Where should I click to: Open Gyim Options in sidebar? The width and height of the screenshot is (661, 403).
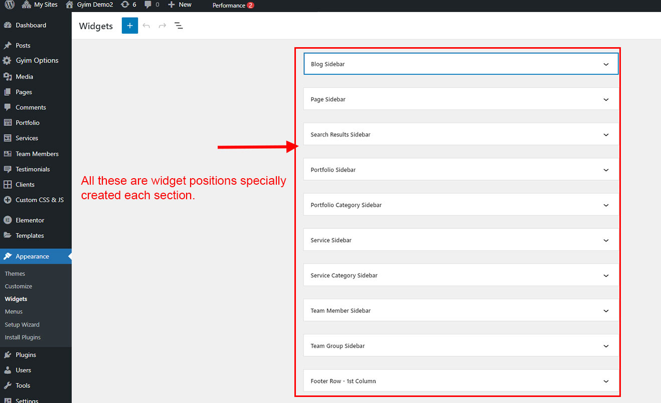pyautogui.click(x=37, y=61)
